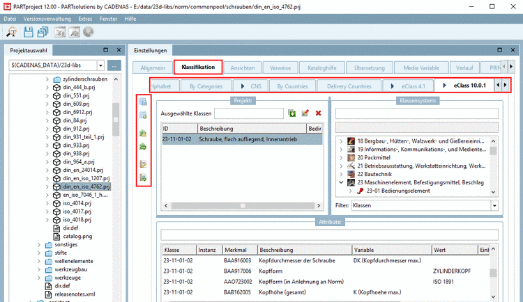Click the Einstellungen panel float icon
Screen dimensions: 523x302
click(x=500, y=50)
